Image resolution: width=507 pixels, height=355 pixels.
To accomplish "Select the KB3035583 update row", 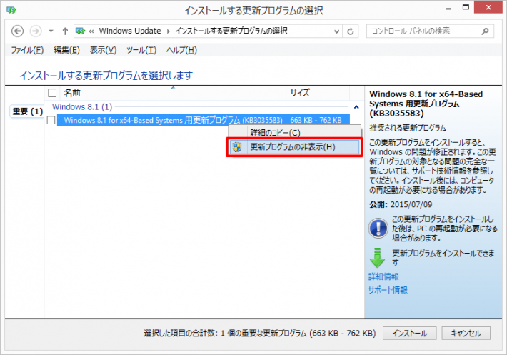I will click(x=204, y=120).
